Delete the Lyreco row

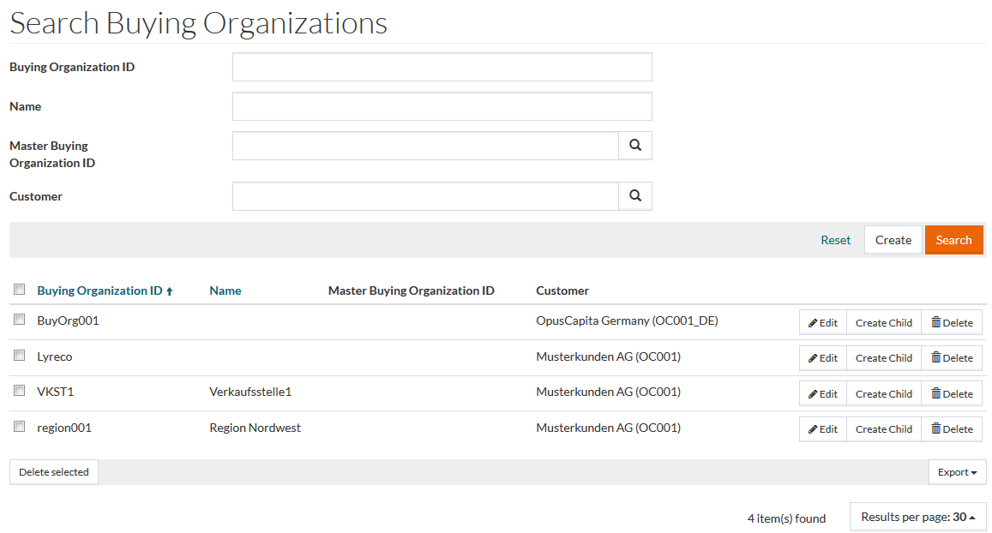[951, 358]
